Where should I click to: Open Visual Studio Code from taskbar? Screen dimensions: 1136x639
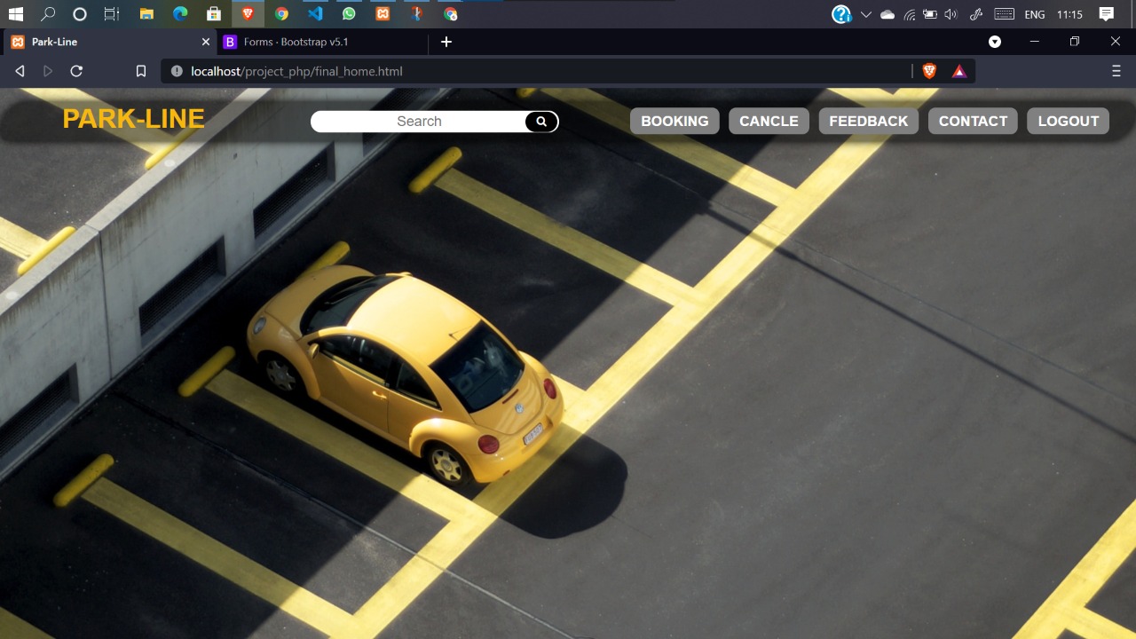coord(315,14)
